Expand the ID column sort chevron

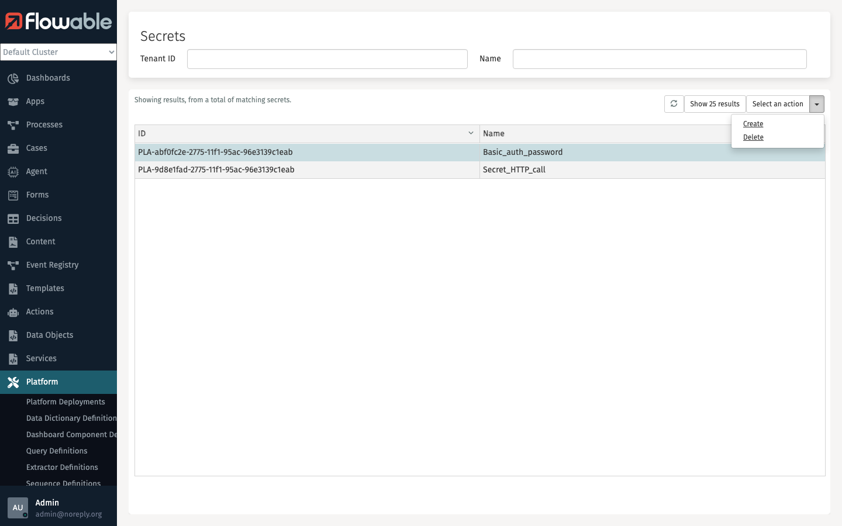point(471,133)
